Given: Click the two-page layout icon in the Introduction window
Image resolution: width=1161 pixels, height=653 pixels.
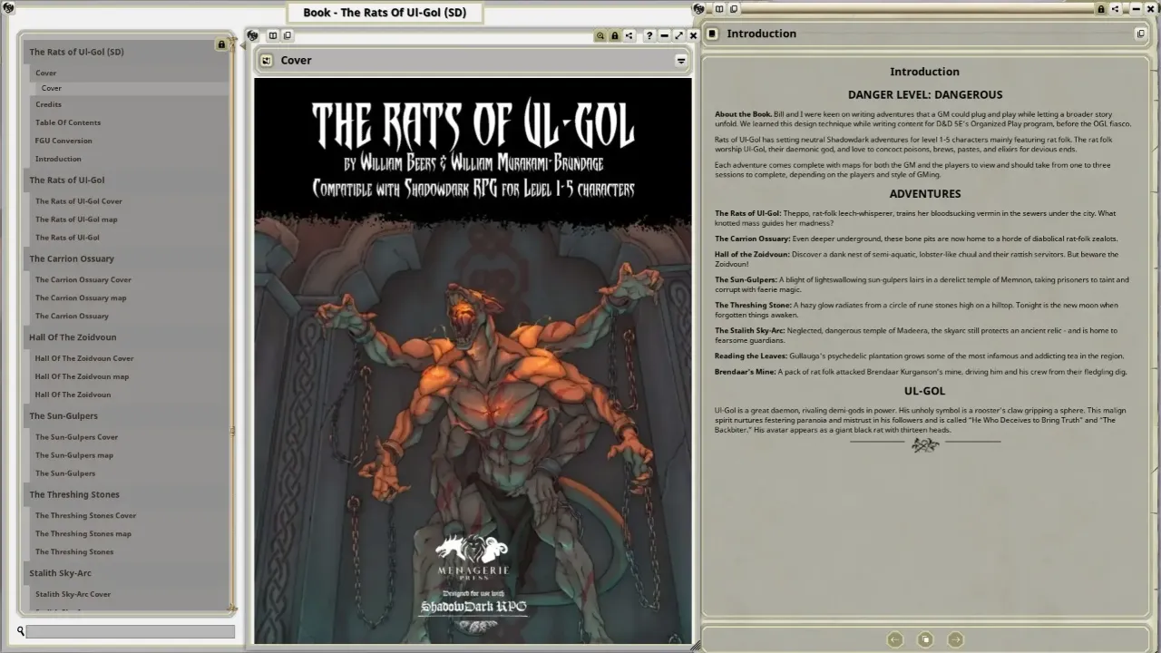Looking at the screenshot, I should (719, 9).
